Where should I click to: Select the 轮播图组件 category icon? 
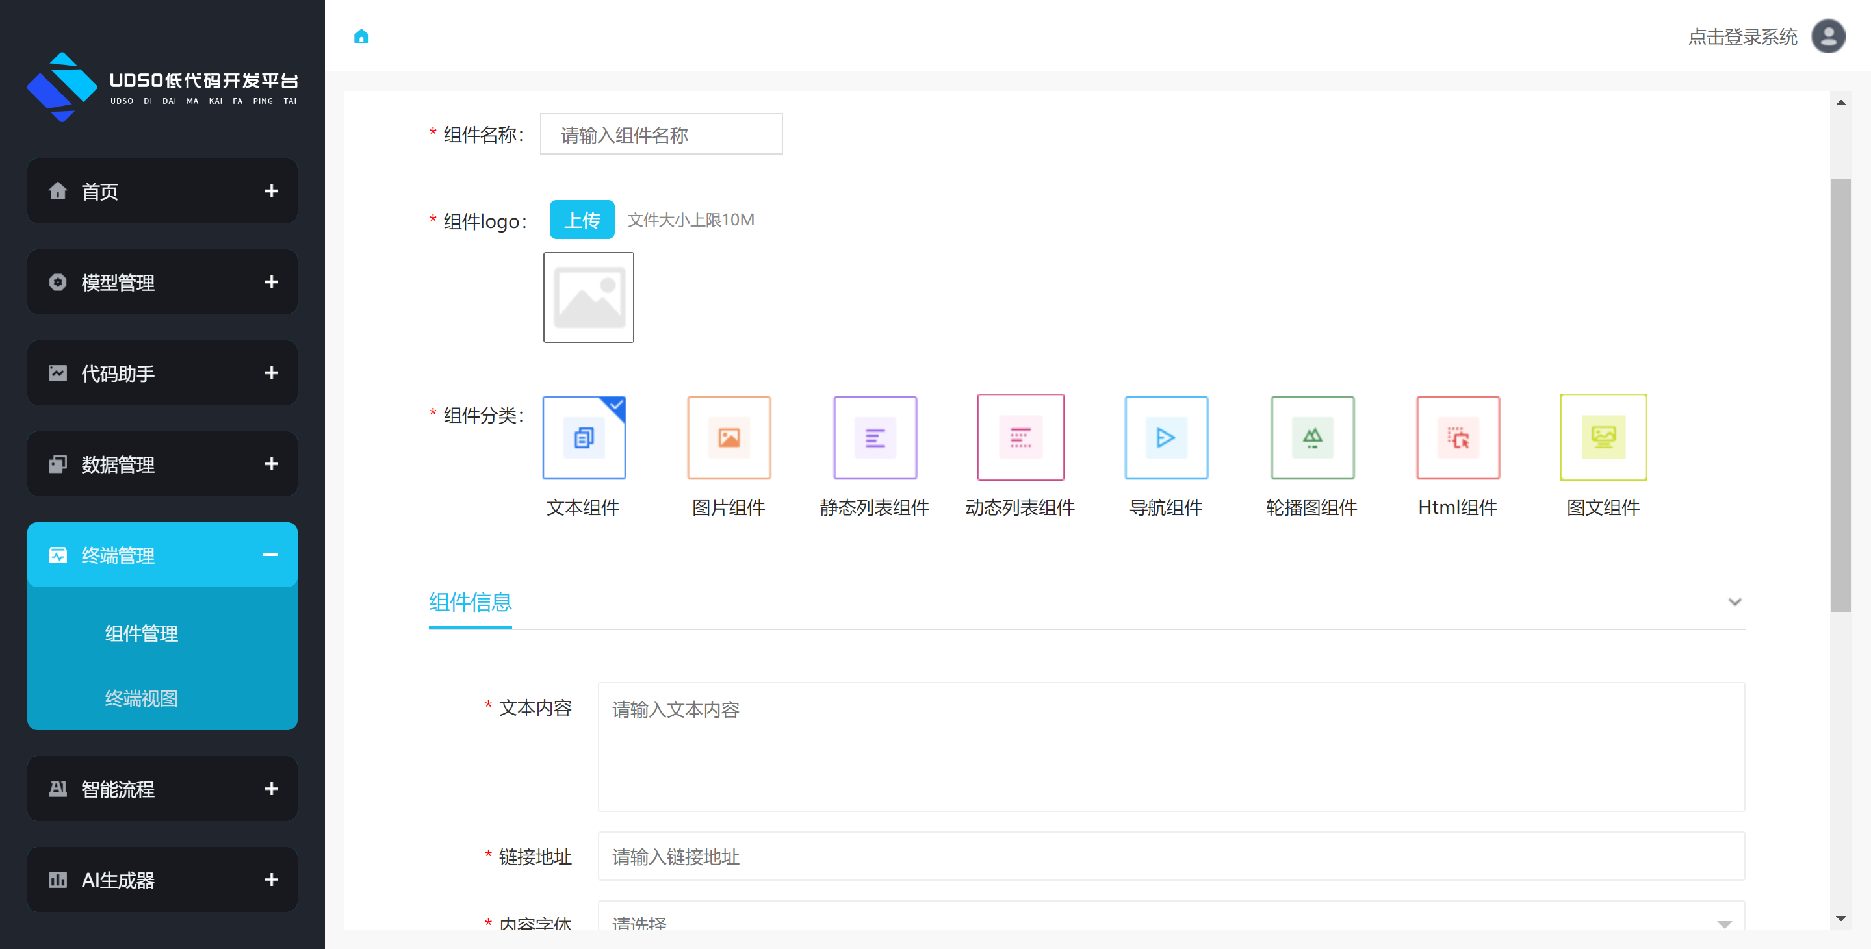point(1311,437)
